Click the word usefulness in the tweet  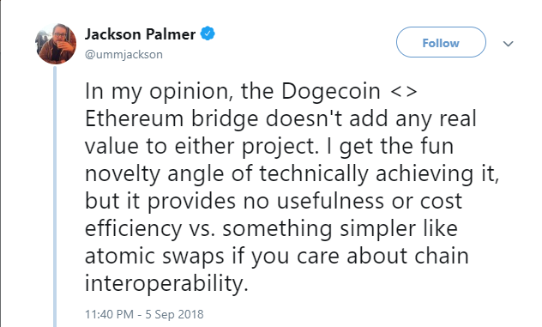pos(330,201)
